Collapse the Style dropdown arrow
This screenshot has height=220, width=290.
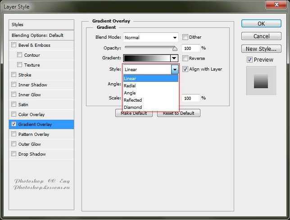pos(175,69)
